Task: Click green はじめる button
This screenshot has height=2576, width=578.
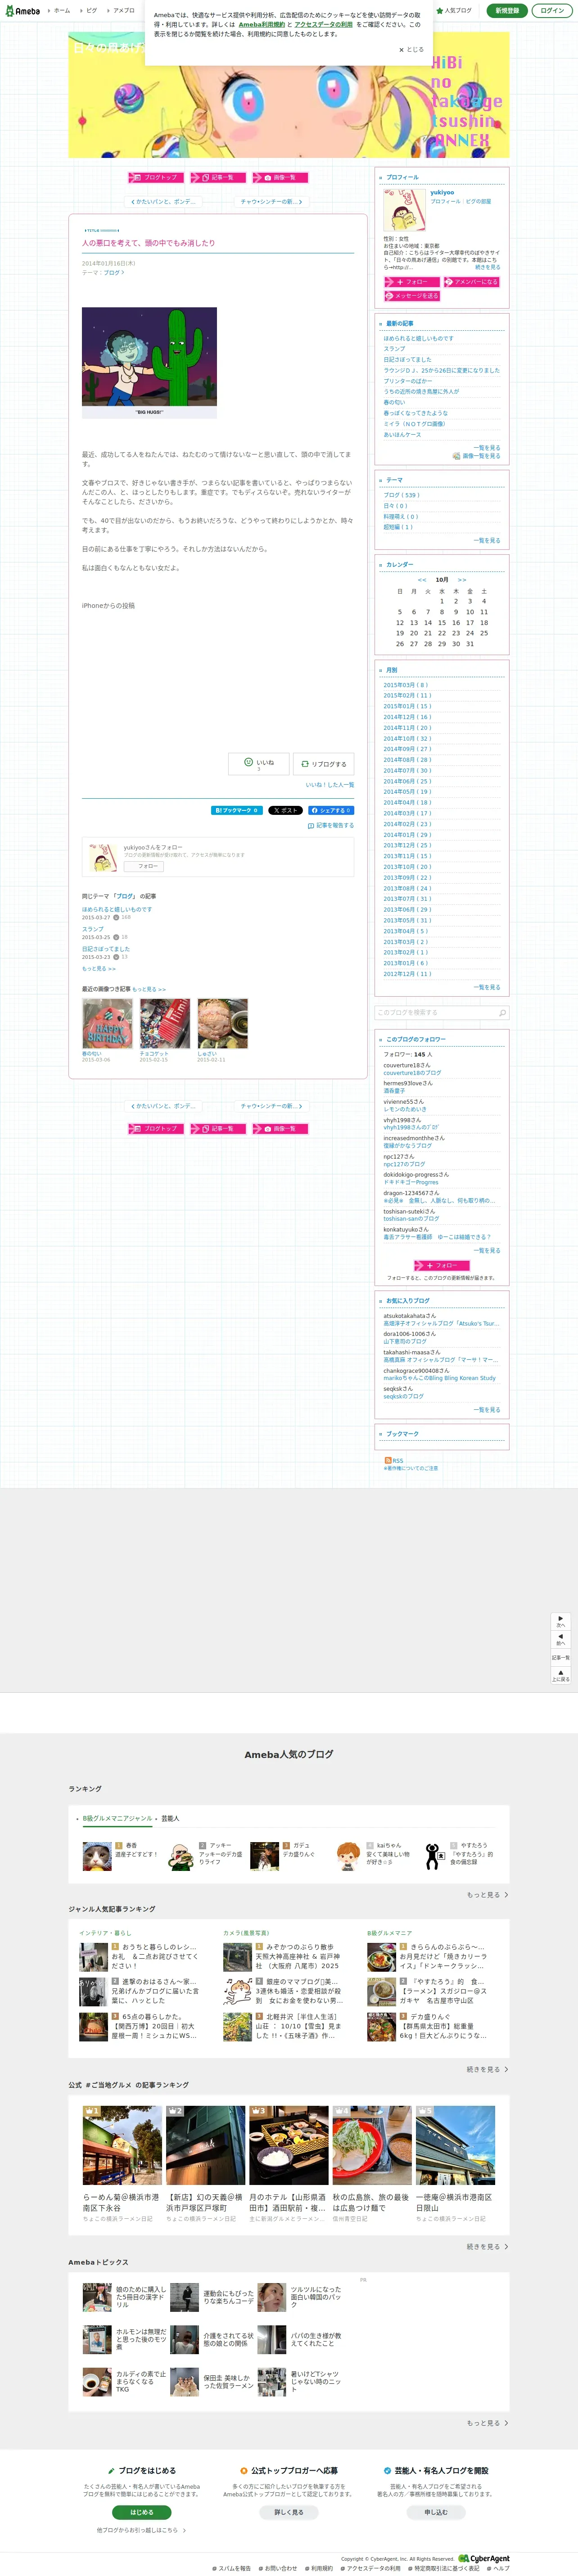Action: pos(142,2512)
